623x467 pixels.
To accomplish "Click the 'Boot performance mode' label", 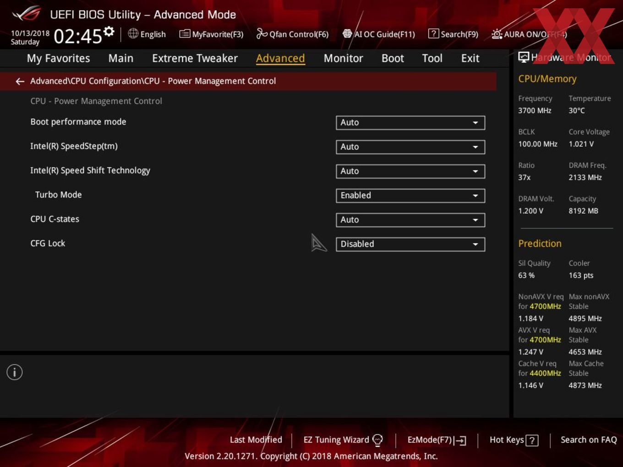I will point(78,122).
